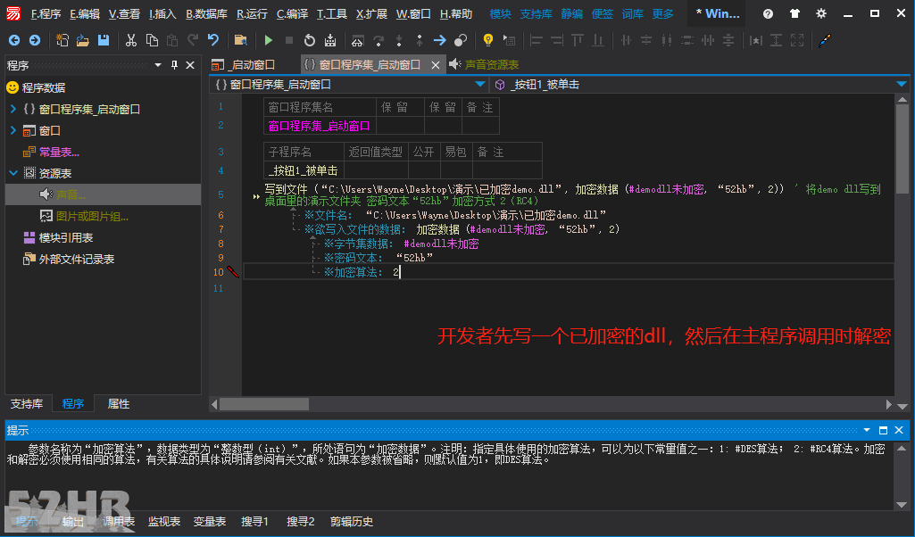This screenshot has height=537, width=915.
Task: Run the program with the green play icon
Action: click(269, 40)
